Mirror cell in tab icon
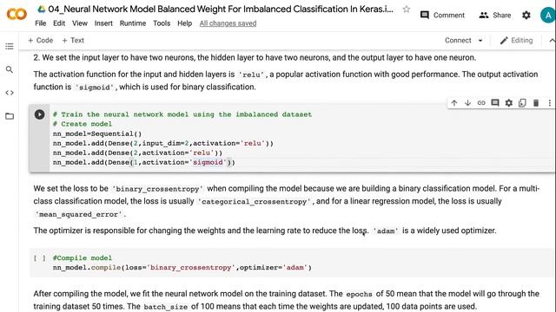Screen dimensions: 556x312 point(522,103)
